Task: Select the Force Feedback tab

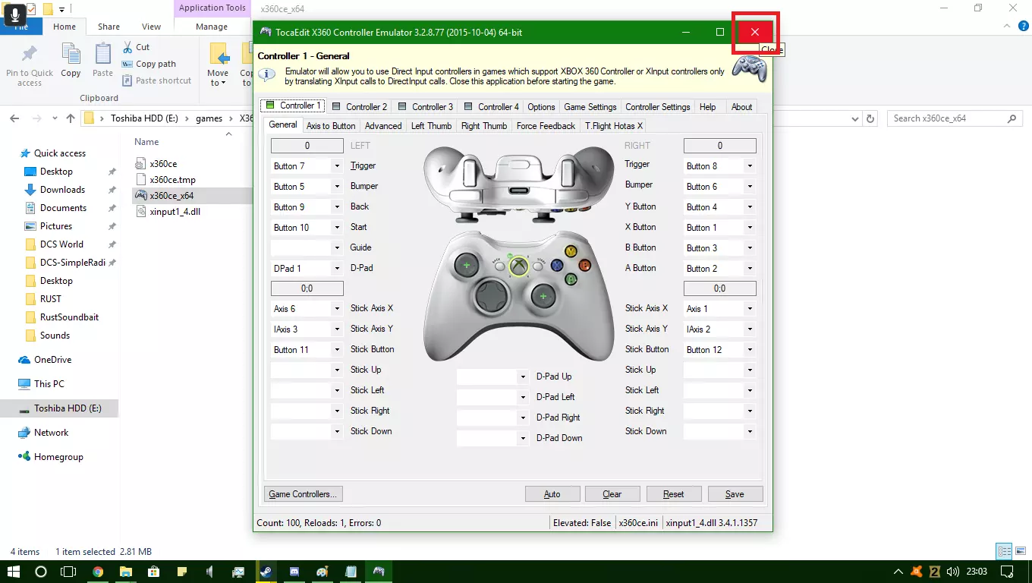Action: click(x=546, y=126)
